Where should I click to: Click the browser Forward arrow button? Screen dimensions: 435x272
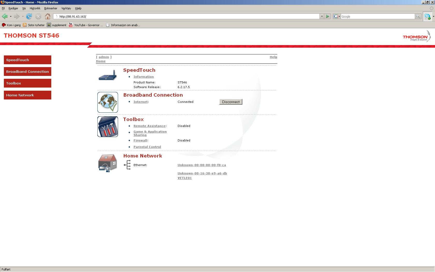(x=17, y=16)
